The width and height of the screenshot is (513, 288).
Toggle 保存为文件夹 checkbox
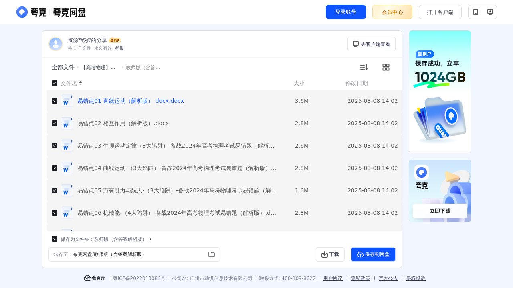coord(55,239)
